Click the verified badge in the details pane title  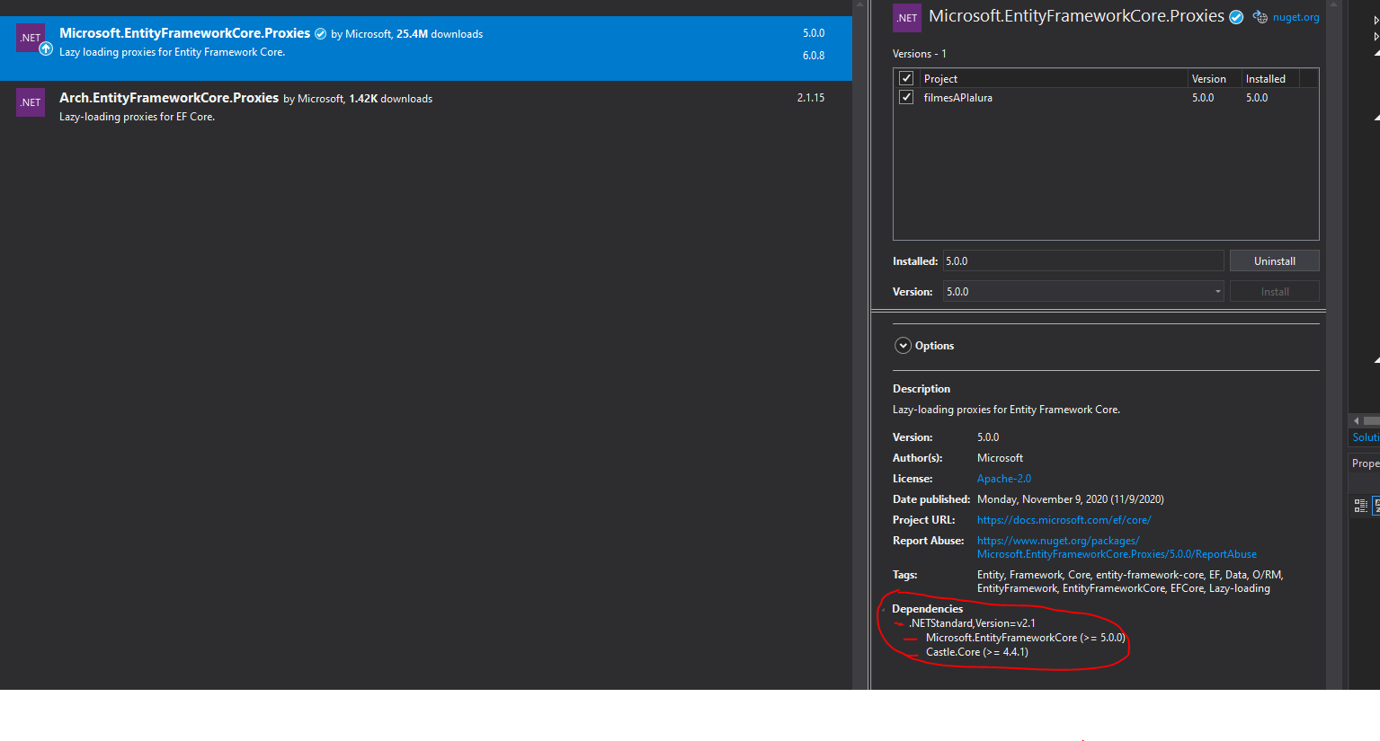click(1236, 17)
